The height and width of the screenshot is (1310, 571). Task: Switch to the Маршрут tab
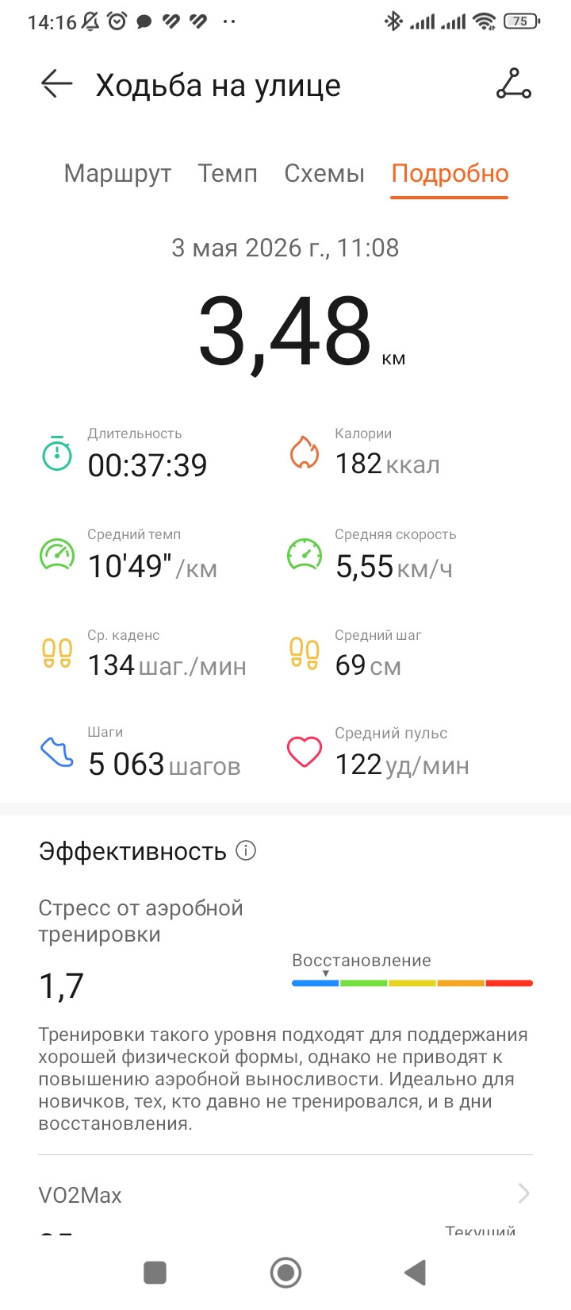[x=117, y=173]
